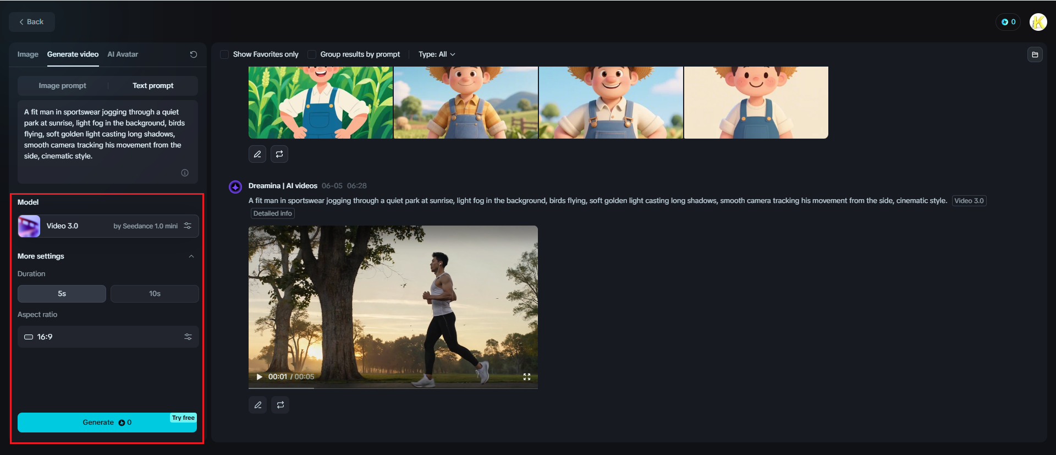The height and width of the screenshot is (455, 1056).
Task: Edit the jogging prompt text box
Action: pos(108,141)
